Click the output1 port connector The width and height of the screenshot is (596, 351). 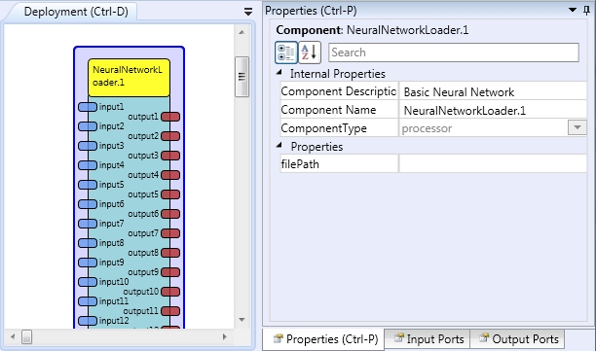(x=170, y=117)
